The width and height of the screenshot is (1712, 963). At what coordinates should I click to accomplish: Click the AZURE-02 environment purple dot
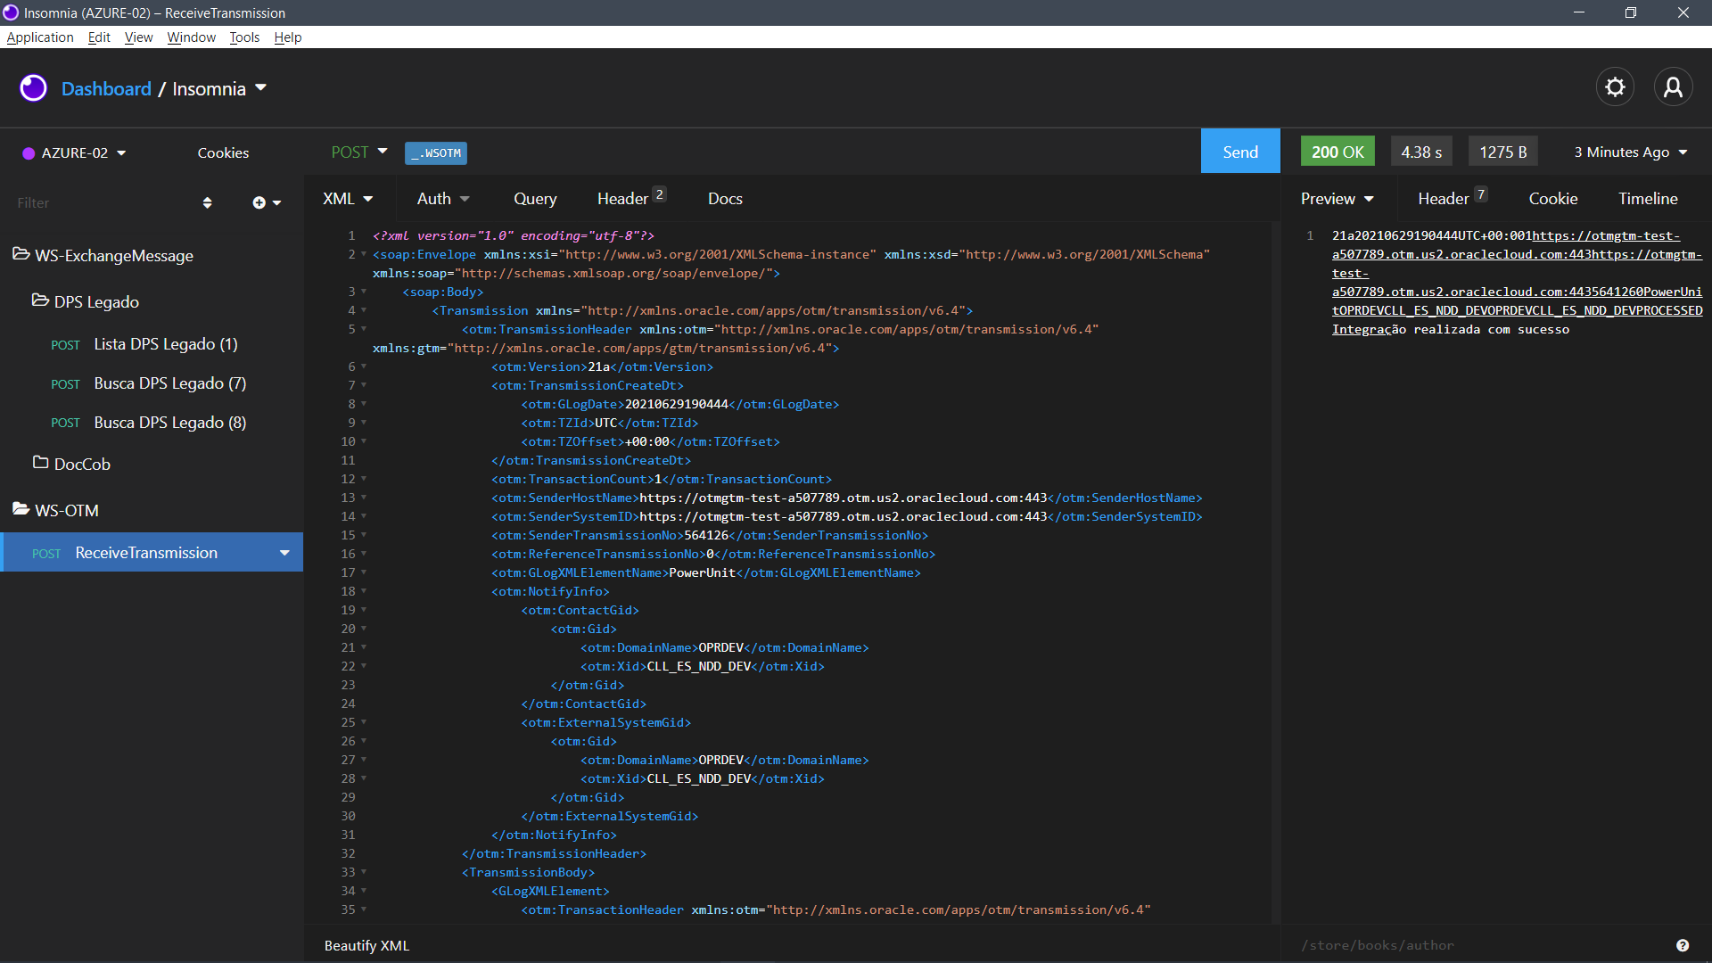coord(29,153)
